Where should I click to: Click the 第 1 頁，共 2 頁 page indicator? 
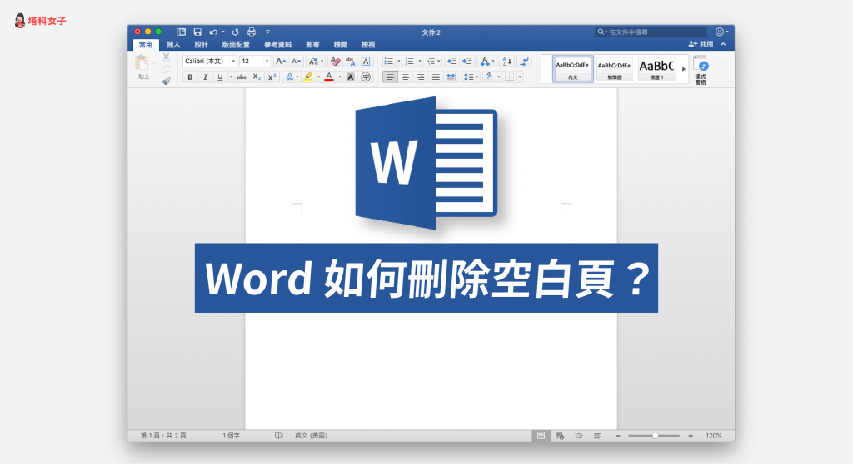163,436
